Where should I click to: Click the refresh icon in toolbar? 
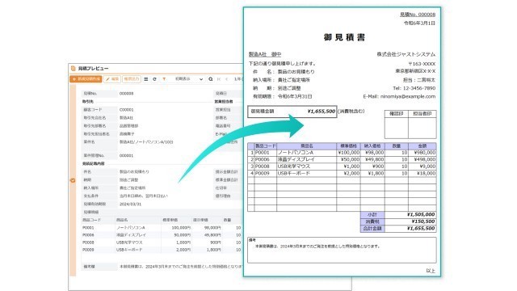coord(154,79)
